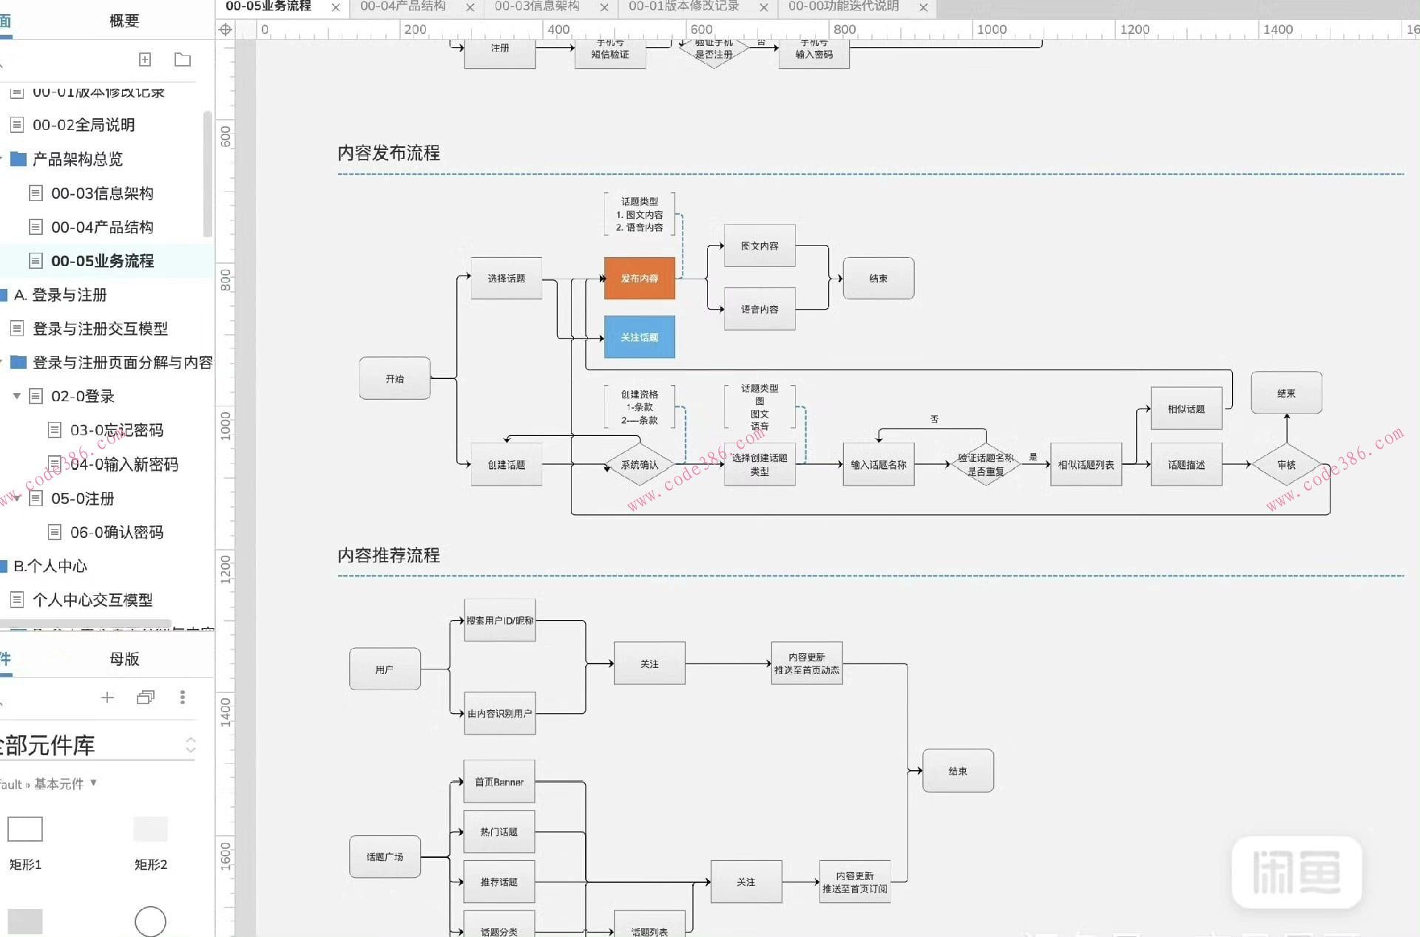Click the add library plus icon
Image resolution: width=1420 pixels, height=937 pixels.
click(107, 697)
